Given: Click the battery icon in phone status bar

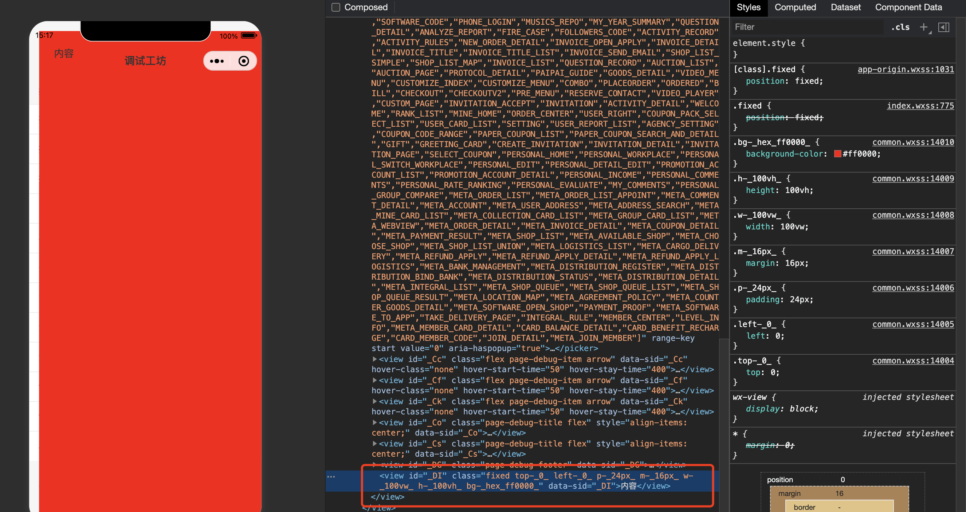Looking at the screenshot, I should tap(248, 36).
